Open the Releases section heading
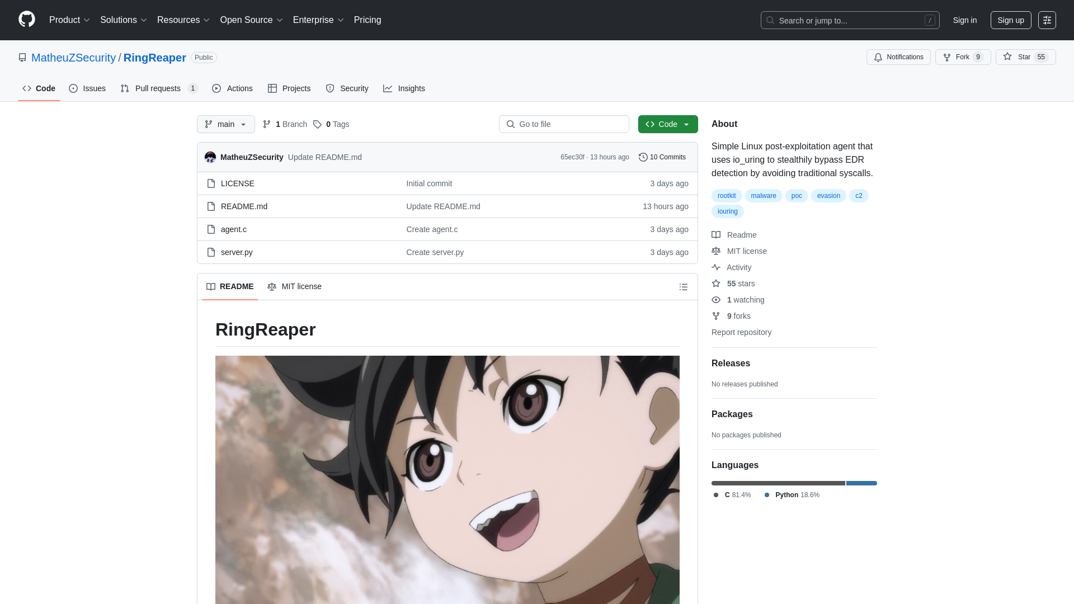 pos(731,364)
